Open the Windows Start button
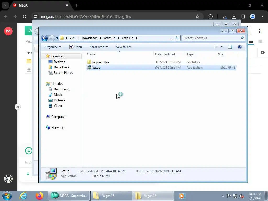The image size is (268, 201). point(7,196)
